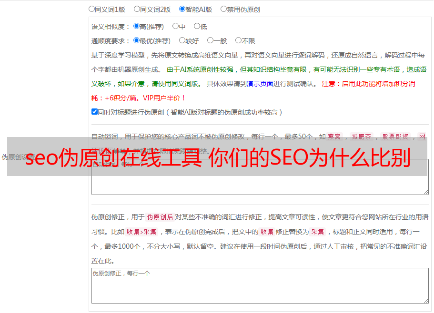
Task: Choose the 智能AI版 radio button
Action: click(182, 9)
